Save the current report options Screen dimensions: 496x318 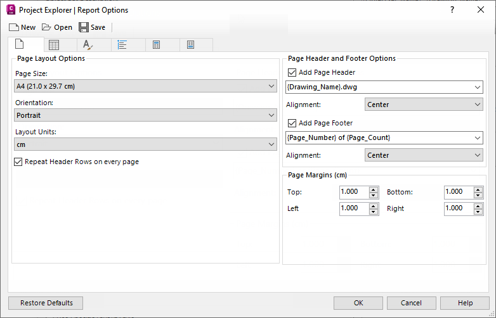(x=92, y=27)
